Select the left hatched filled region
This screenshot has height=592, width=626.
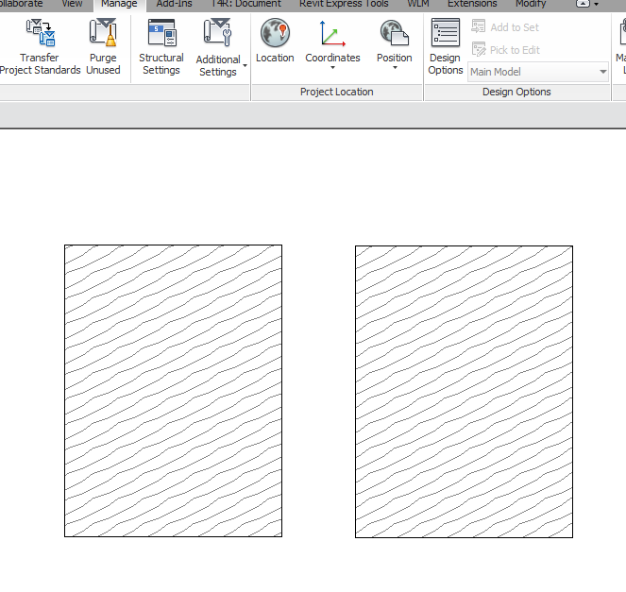(x=174, y=391)
